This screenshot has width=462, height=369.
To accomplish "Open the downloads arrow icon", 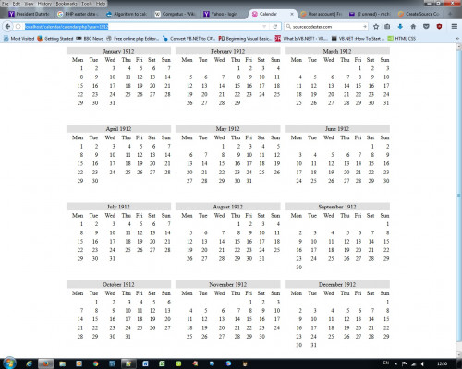I will pos(400,27).
